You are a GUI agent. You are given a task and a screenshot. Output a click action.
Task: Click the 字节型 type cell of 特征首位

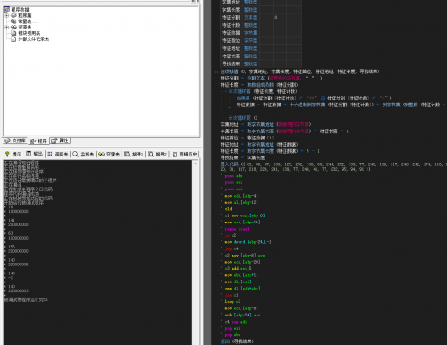click(250, 41)
